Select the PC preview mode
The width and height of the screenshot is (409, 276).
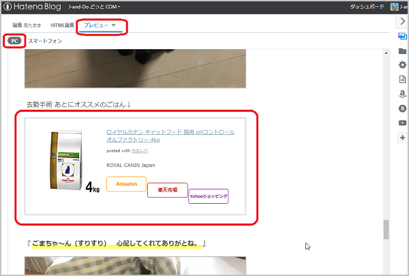tap(14, 41)
